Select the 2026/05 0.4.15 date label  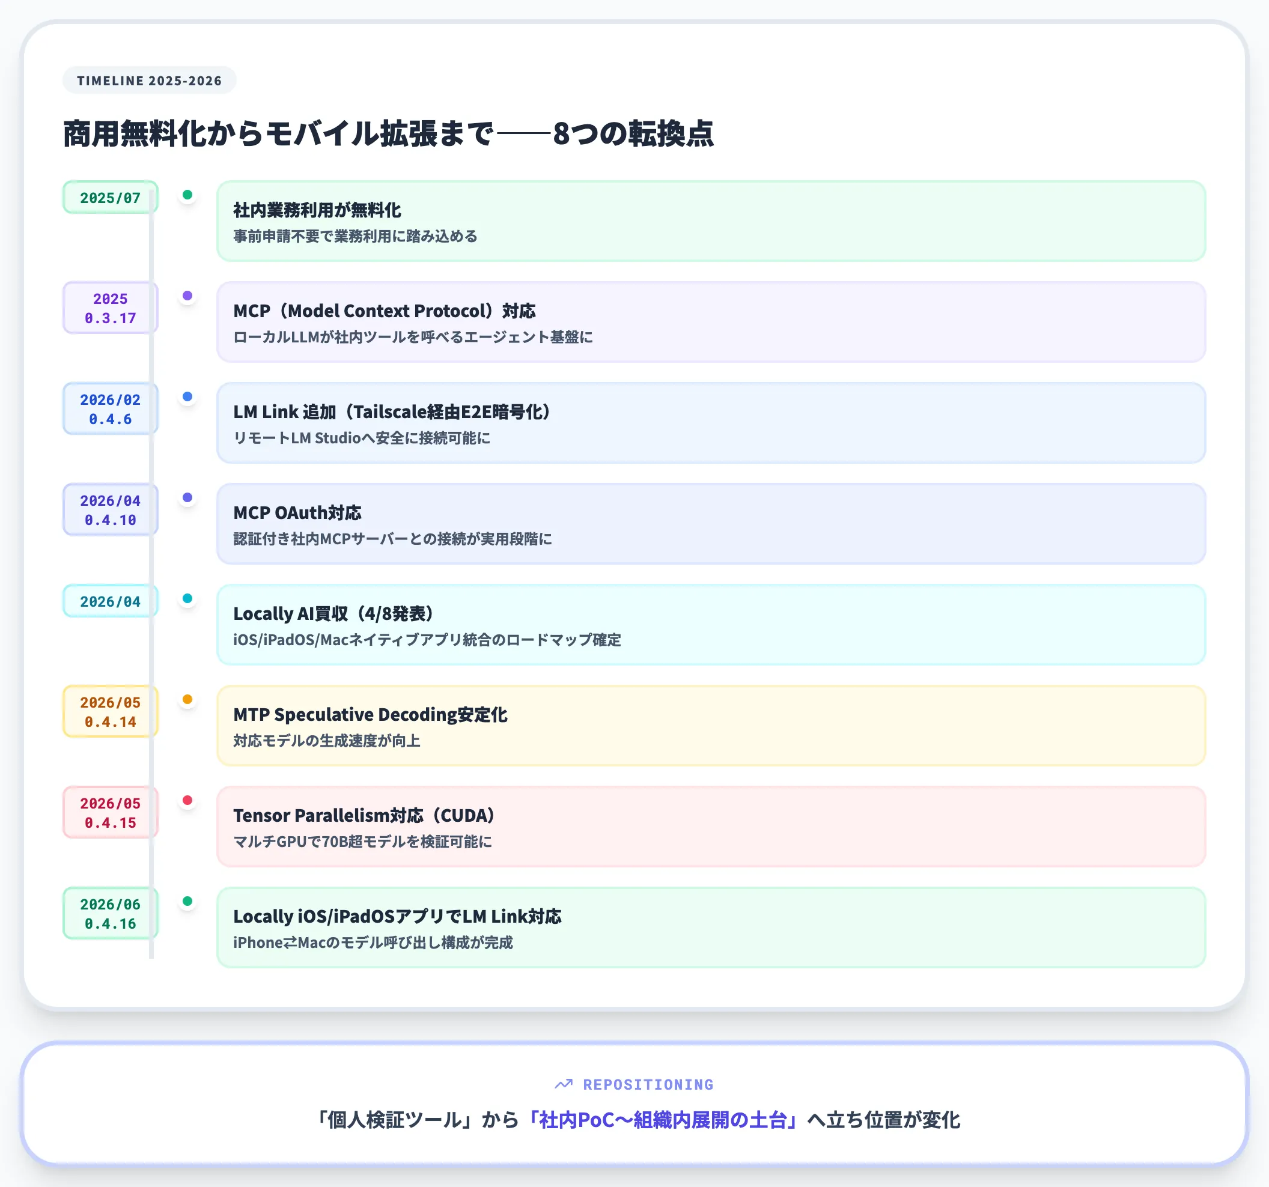110,812
